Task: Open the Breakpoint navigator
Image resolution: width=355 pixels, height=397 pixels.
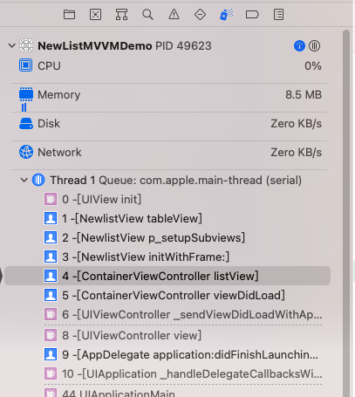Action: pyautogui.click(x=252, y=14)
